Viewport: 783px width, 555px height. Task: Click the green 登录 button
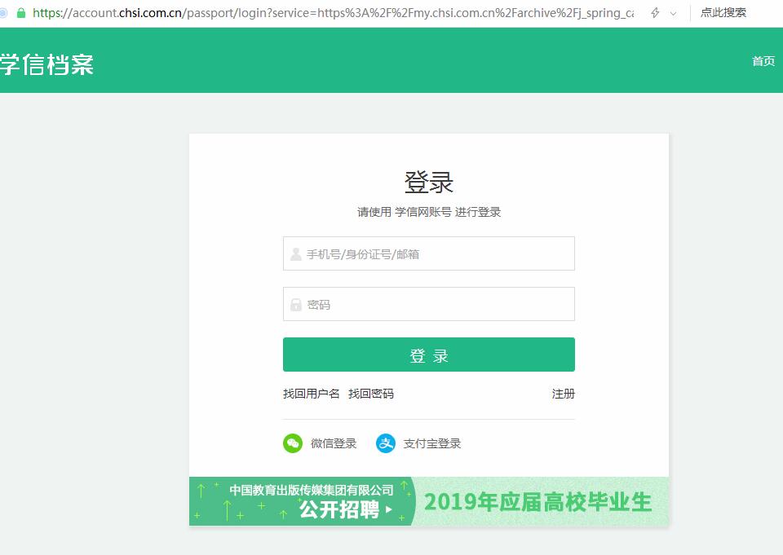coord(429,355)
